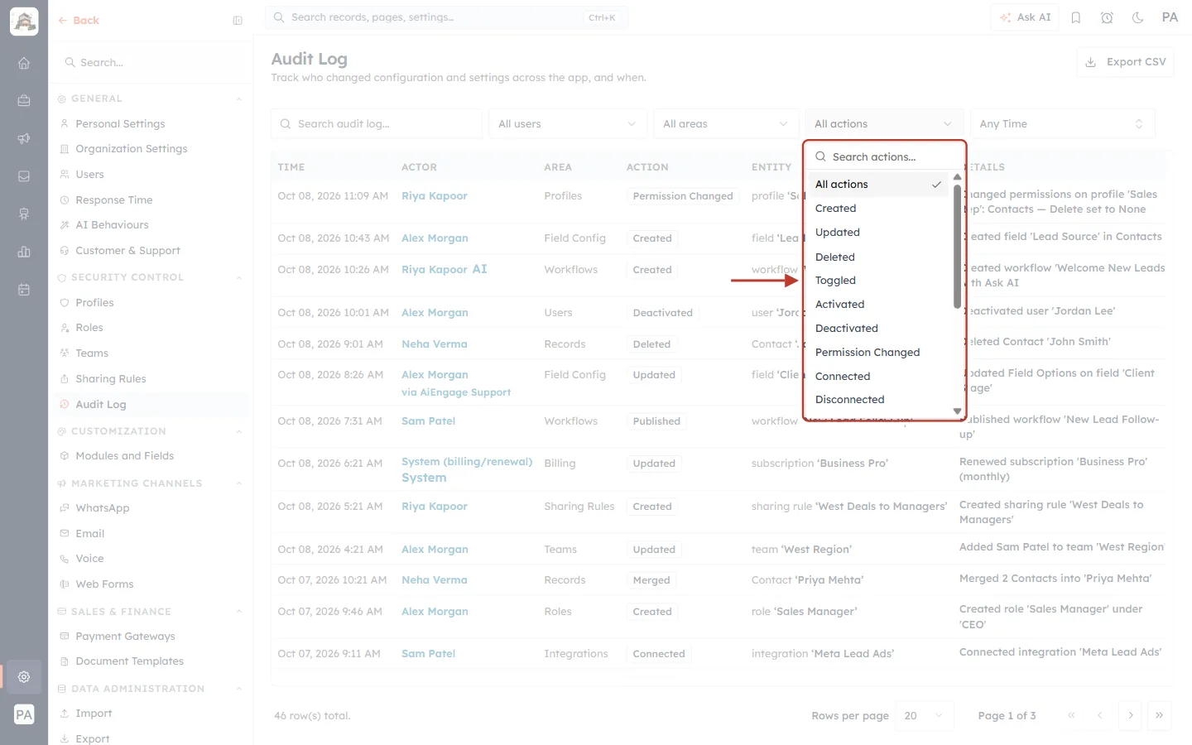Open the Any Time date filter
Image resolution: width=1192 pixels, height=745 pixels.
point(1062,124)
